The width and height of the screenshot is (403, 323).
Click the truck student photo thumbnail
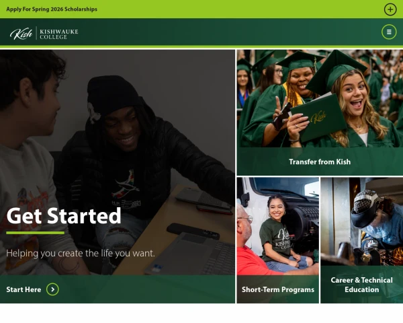pyautogui.click(x=278, y=226)
